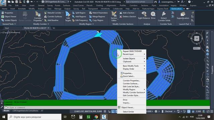
Task: Click the Plot printer icon in quick access
Action: 28,2
